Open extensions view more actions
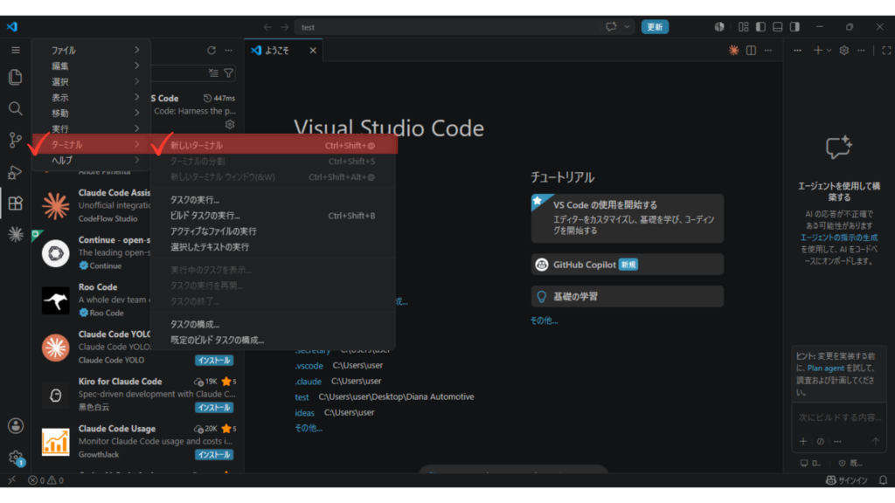 pyautogui.click(x=228, y=50)
